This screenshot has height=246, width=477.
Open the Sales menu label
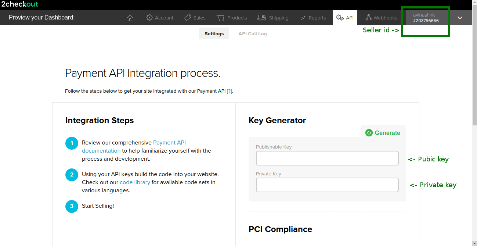[x=199, y=18]
